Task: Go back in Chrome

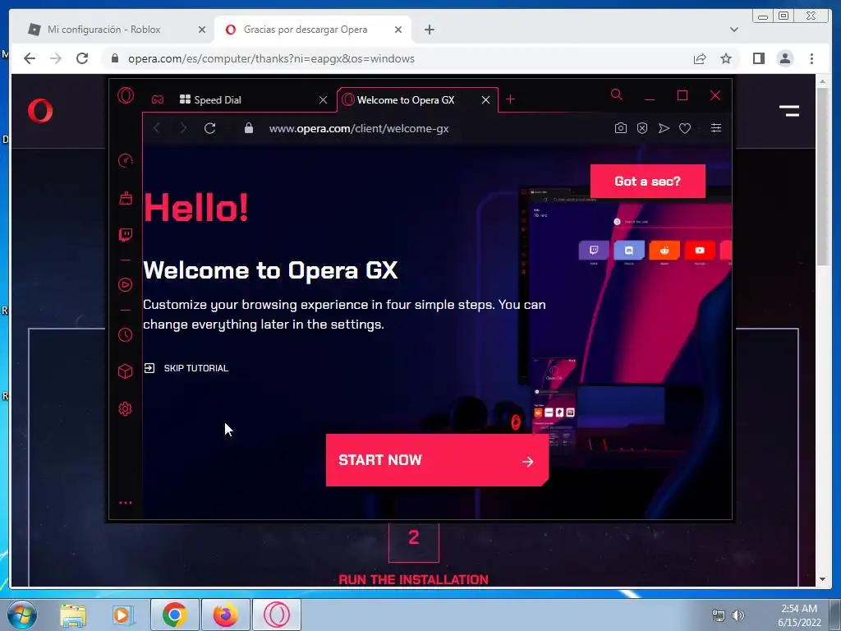Action: click(x=30, y=58)
